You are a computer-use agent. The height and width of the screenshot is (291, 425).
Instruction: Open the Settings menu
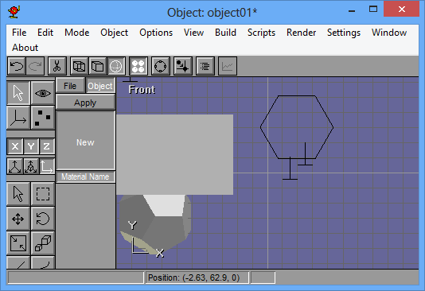[x=344, y=33]
